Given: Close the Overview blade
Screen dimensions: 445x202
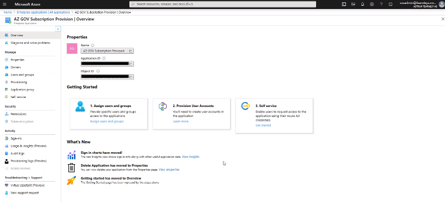Looking at the screenshot, I should [x=443, y=19].
